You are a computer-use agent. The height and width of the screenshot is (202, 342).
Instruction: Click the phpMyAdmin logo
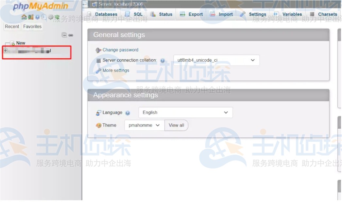[41, 6]
